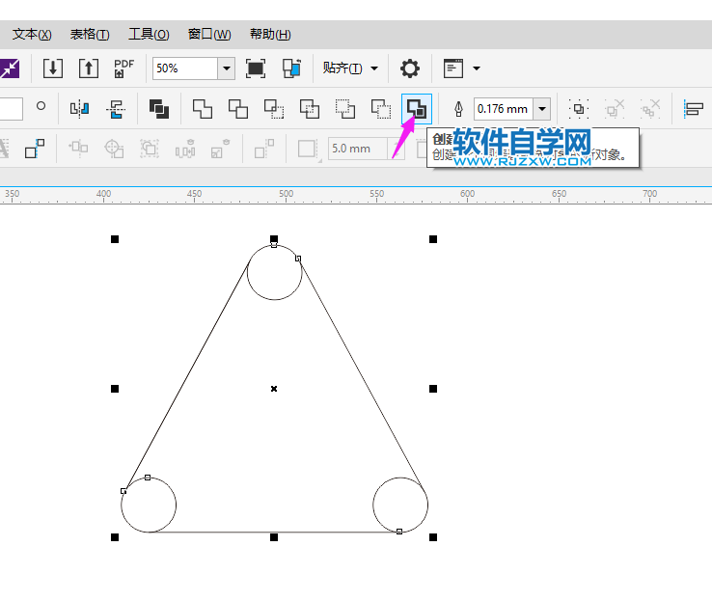
Task: Click the Group objects icon
Action: pyautogui.click(x=579, y=108)
